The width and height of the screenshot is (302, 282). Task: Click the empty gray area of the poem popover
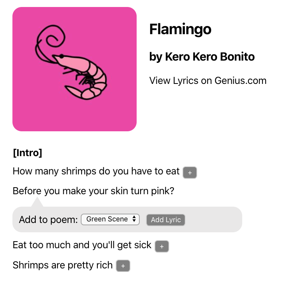(213, 220)
